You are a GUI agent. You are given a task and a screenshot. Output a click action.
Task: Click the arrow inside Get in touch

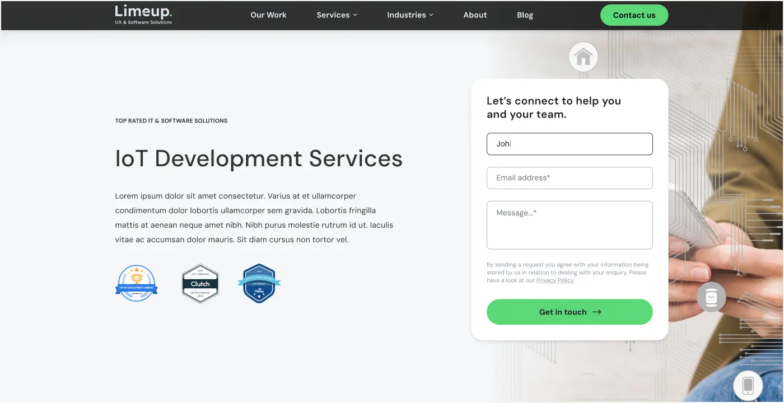click(597, 312)
